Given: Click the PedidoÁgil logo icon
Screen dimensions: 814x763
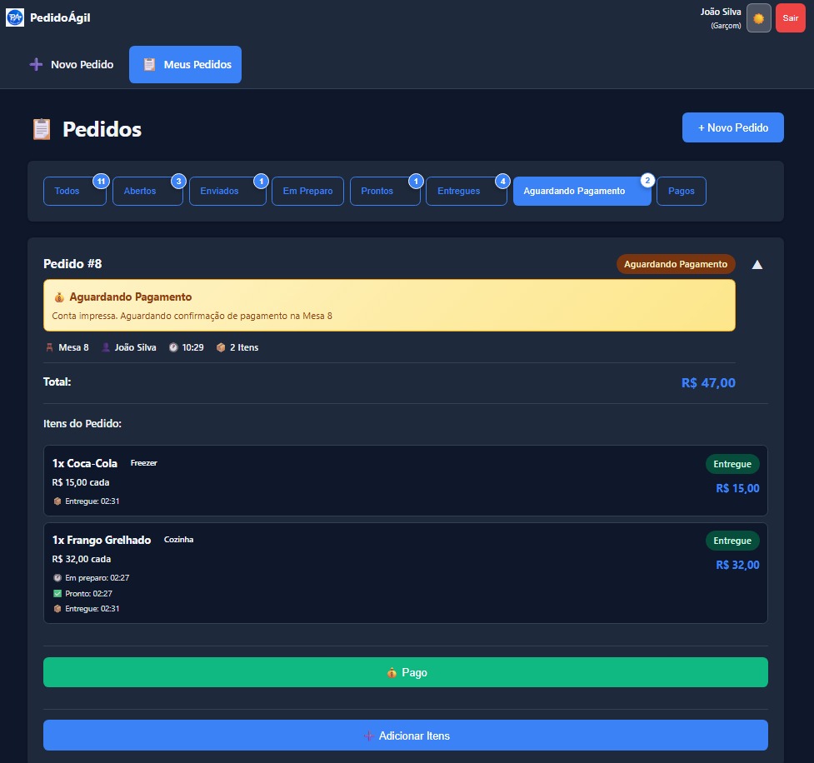Looking at the screenshot, I should 15,17.
